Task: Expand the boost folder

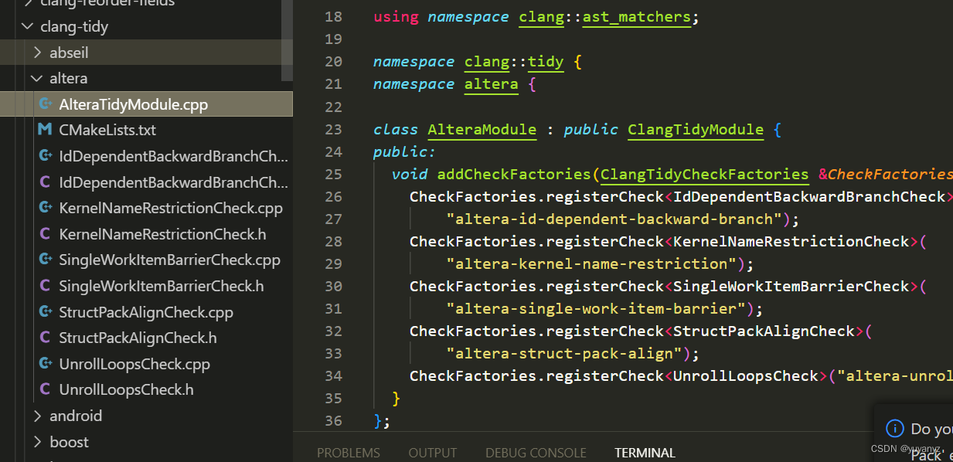Action: pos(37,442)
